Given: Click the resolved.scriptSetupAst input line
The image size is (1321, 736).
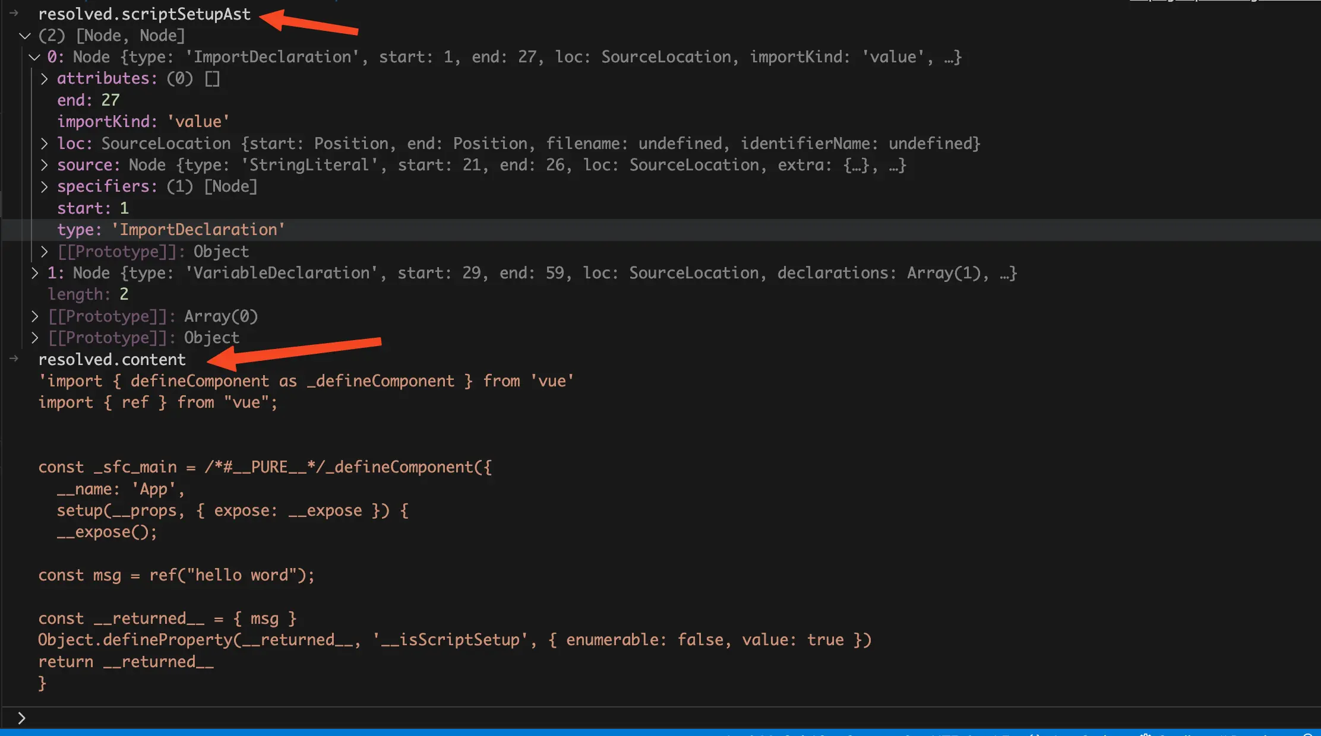Looking at the screenshot, I should [144, 14].
